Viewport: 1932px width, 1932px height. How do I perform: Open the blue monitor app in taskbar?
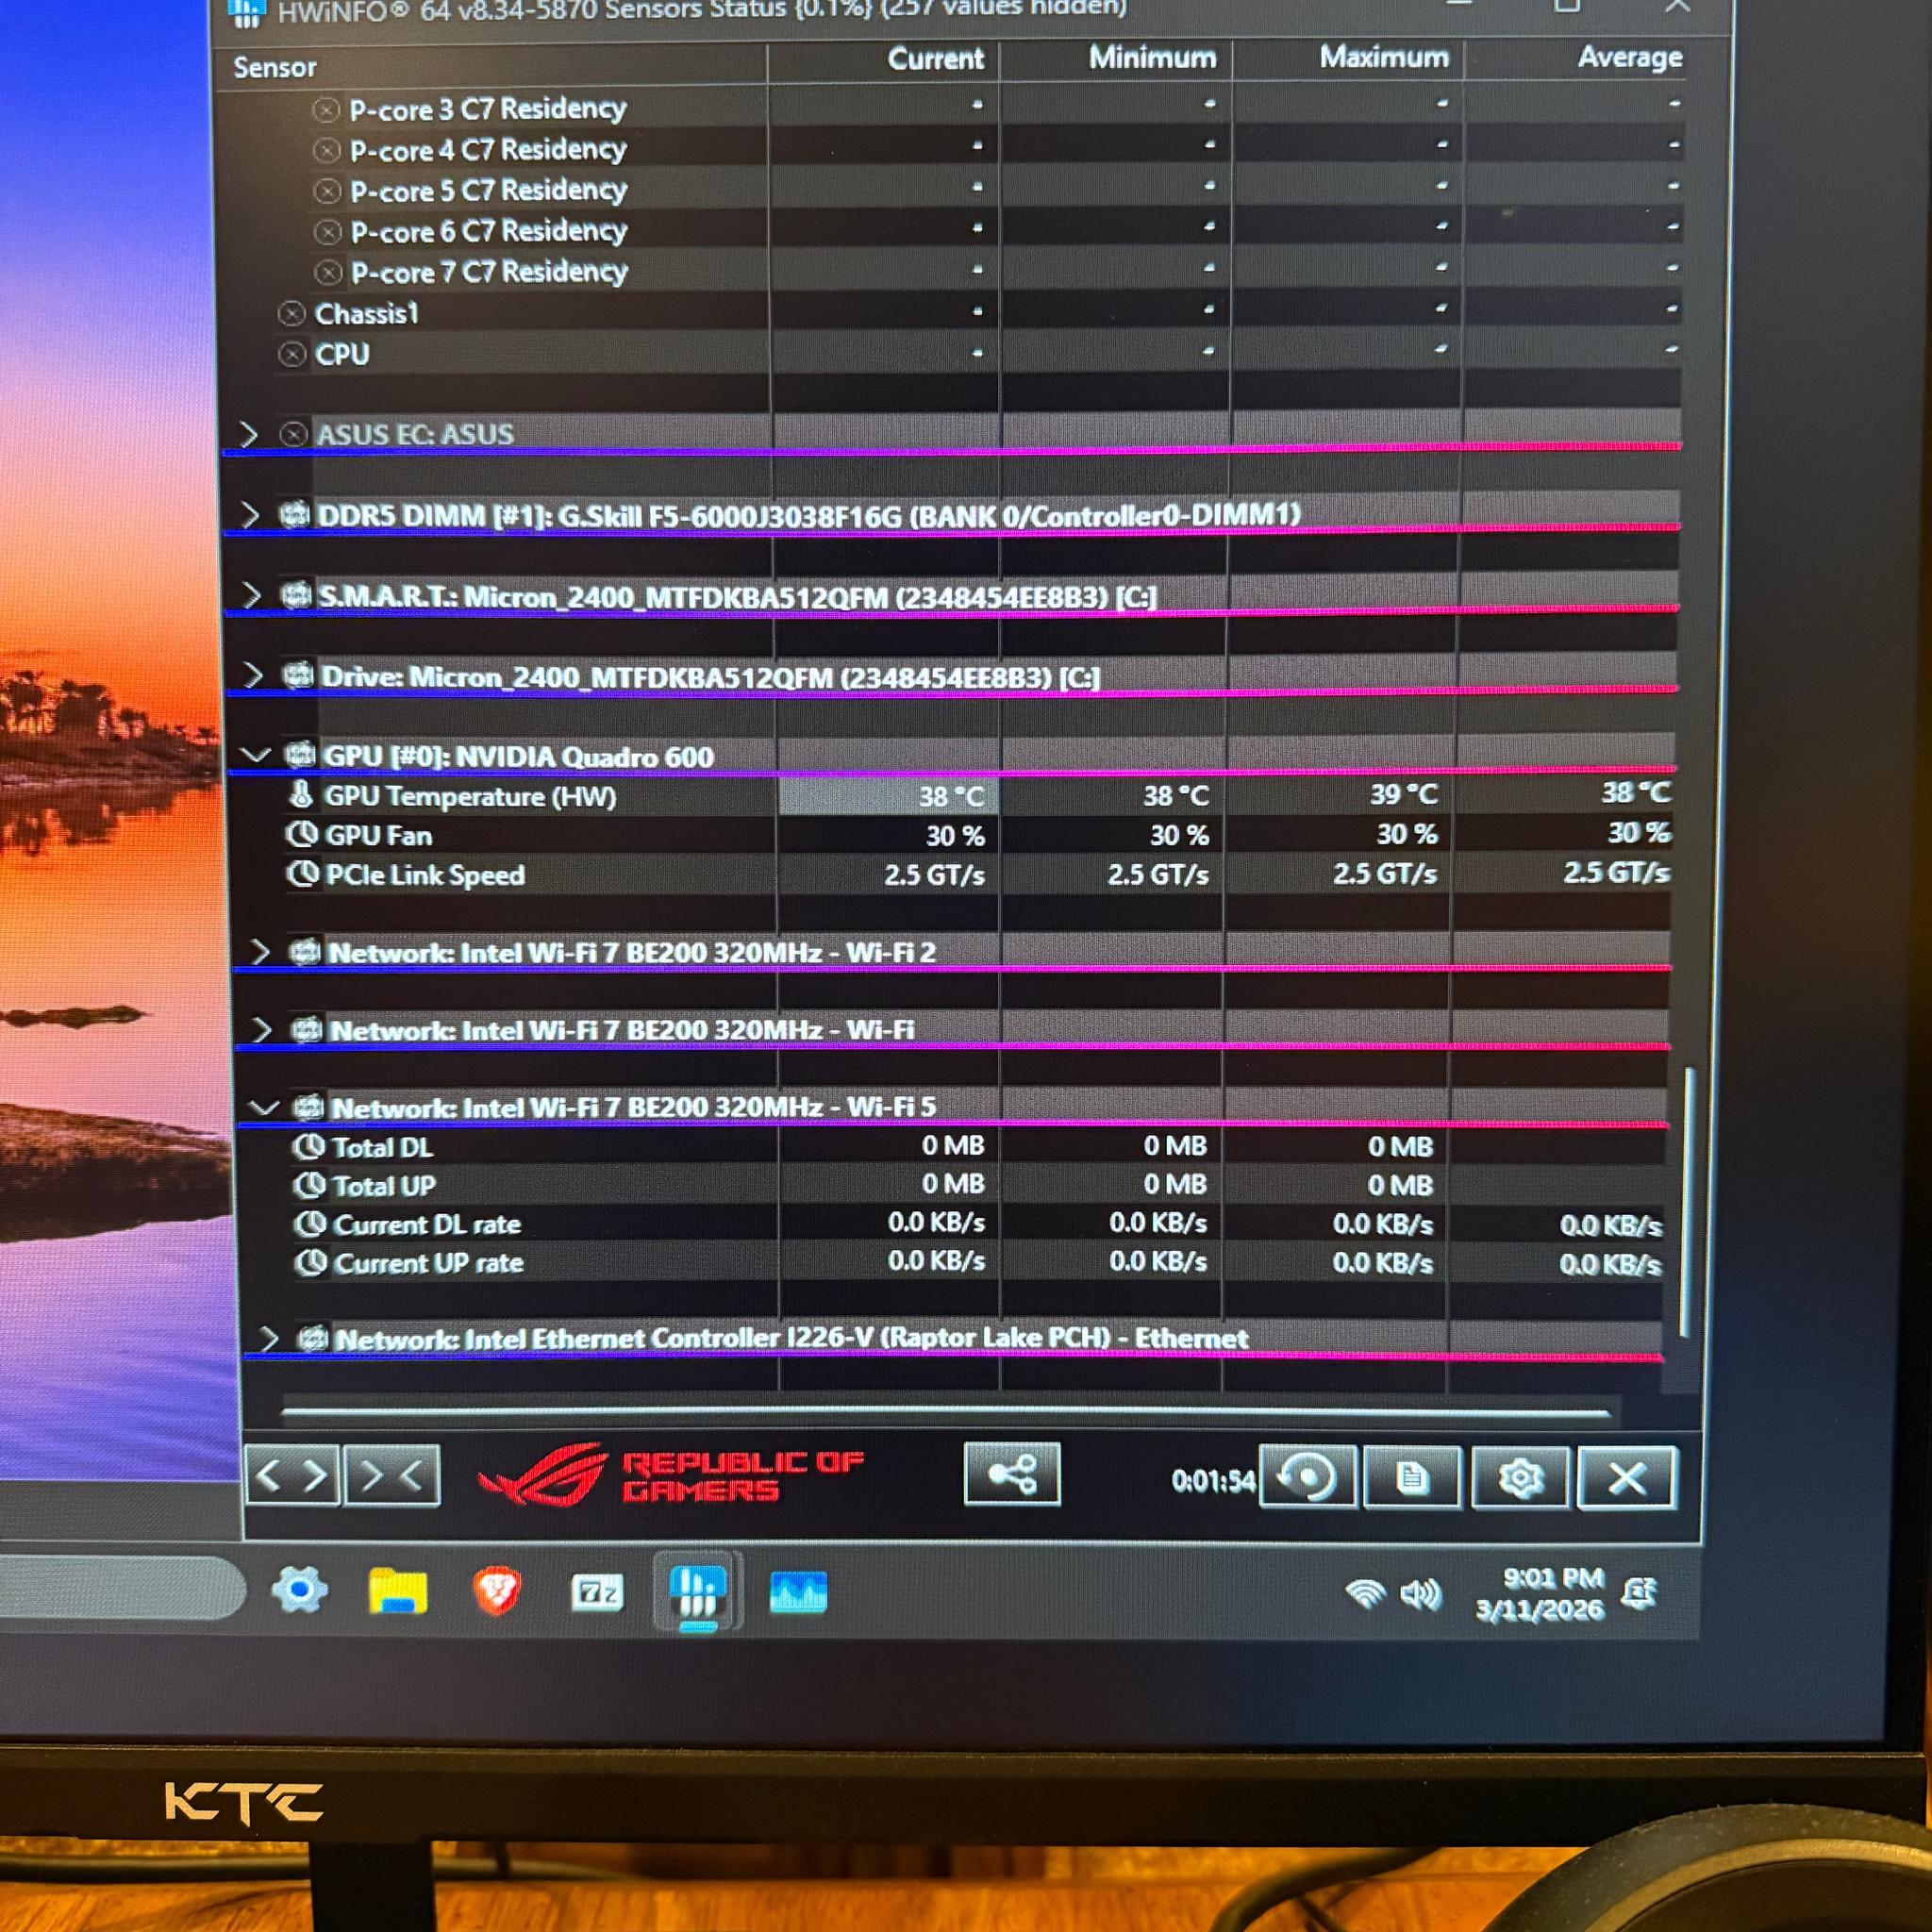click(x=798, y=1593)
